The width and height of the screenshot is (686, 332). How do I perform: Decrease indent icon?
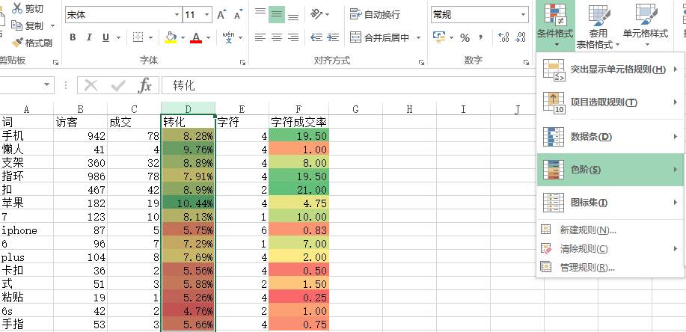(x=316, y=37)
